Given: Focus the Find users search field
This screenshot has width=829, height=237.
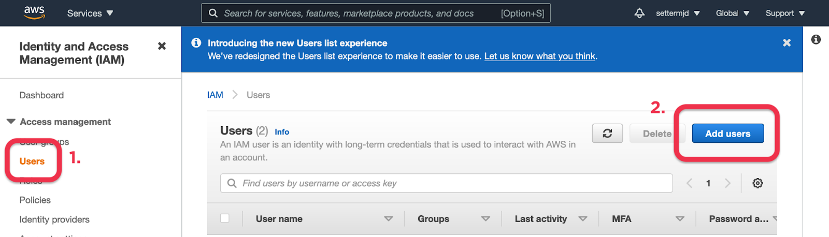Looking at the screenshot, I should point(447,183).
